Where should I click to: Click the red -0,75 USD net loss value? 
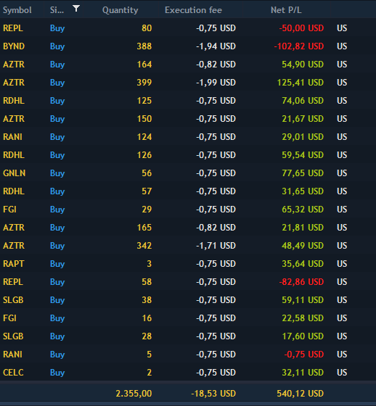click(304, 355)
